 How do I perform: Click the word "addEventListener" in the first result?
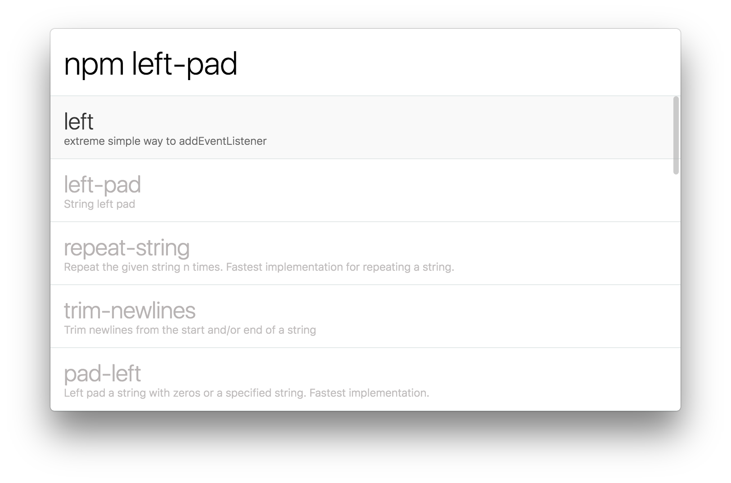[223, 141]
